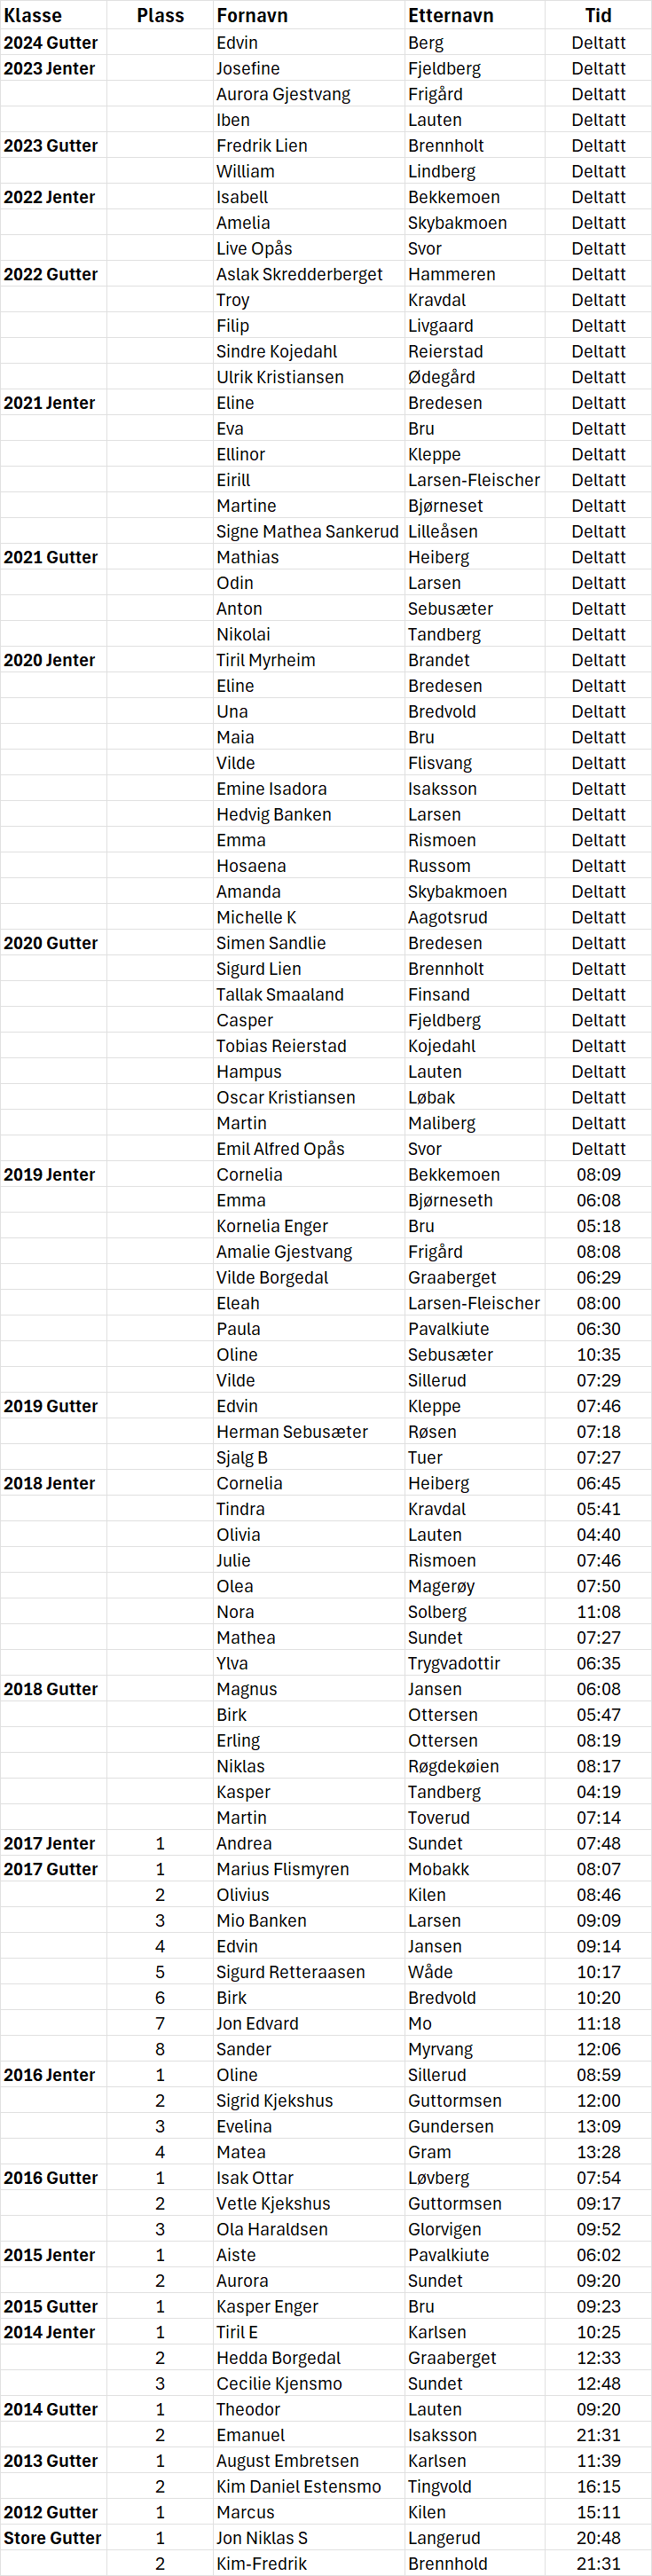Click the Fornavn header cell
This screenshot has height=2576, width=652.
click(x=252, y=15)
